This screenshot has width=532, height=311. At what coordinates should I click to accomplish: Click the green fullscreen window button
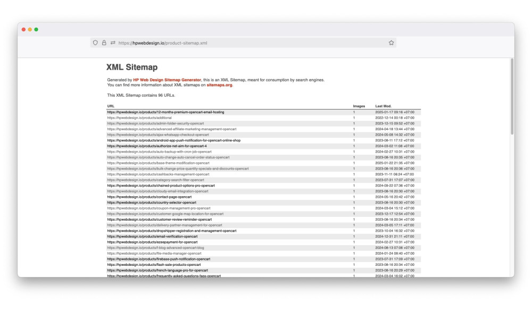[36, 29]
